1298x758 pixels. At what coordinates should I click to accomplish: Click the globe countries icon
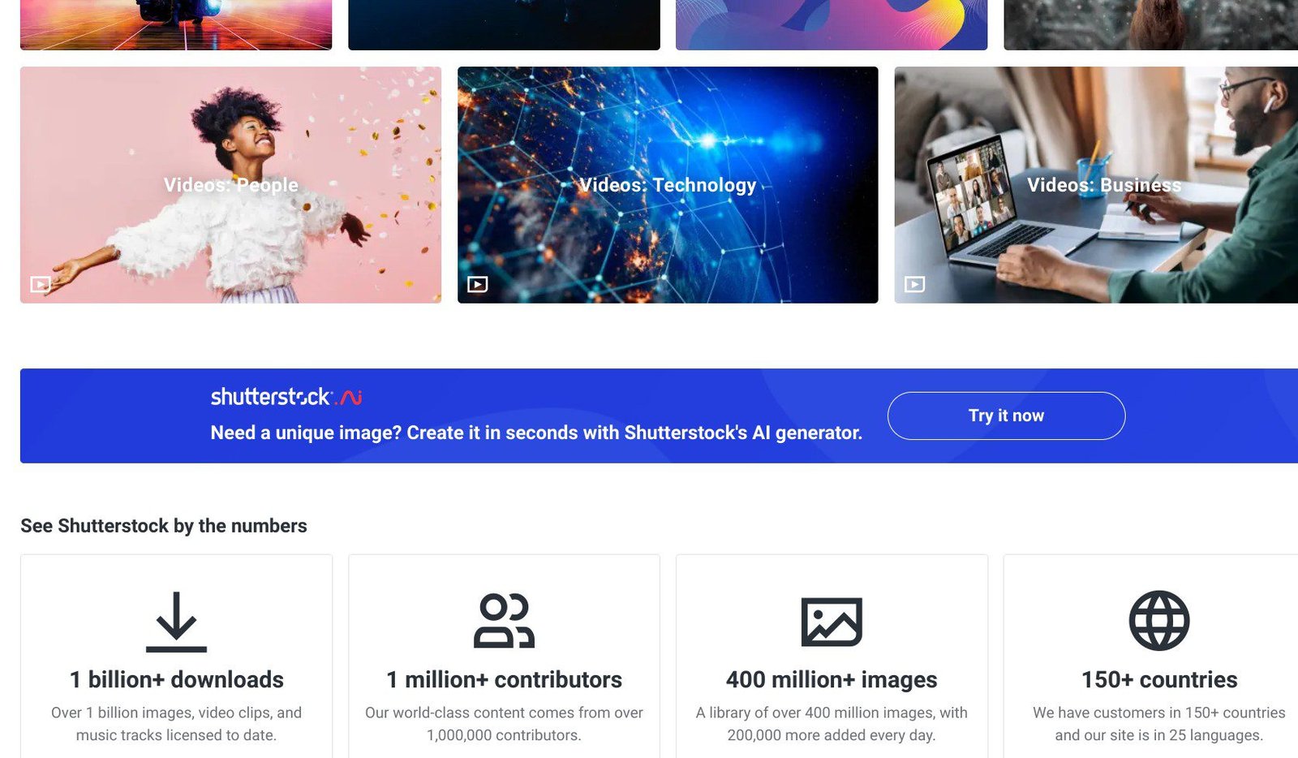tap(1159, 621)
